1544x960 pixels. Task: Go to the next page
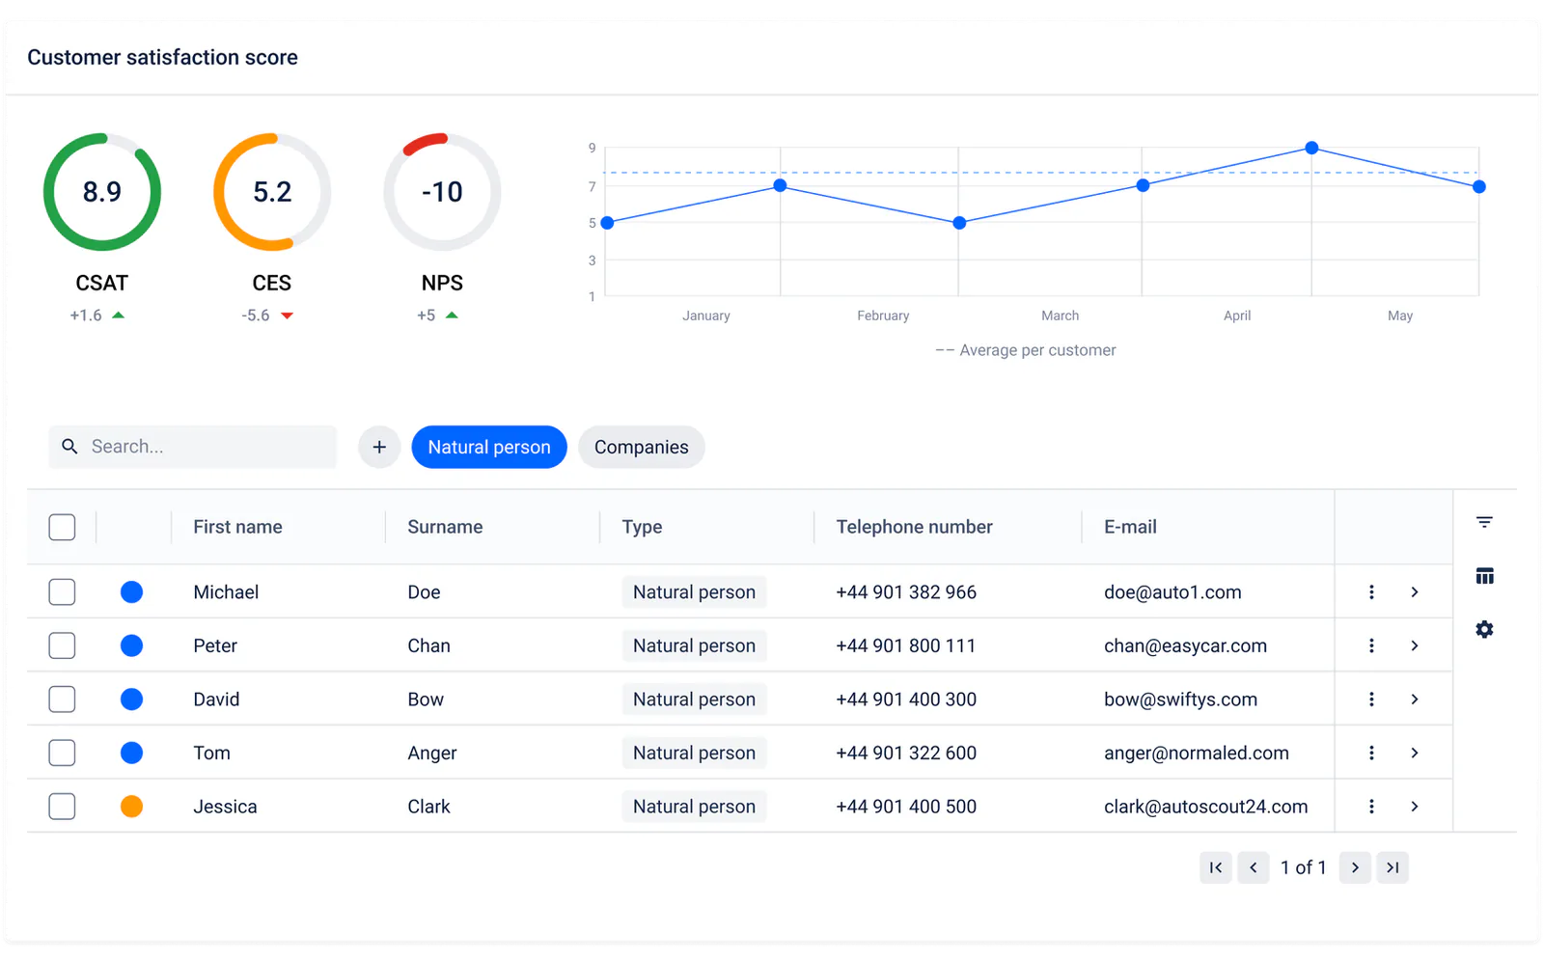coord(1355,867)
